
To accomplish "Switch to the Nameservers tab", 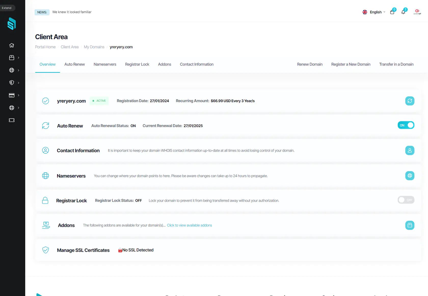I will click(x=105, y=64).
